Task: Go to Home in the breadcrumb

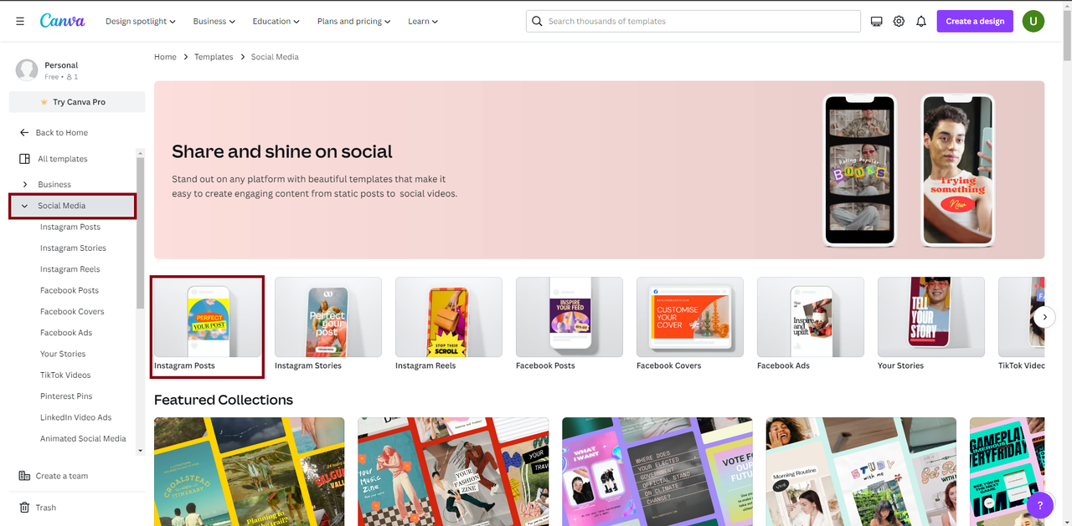Action: 165,57
